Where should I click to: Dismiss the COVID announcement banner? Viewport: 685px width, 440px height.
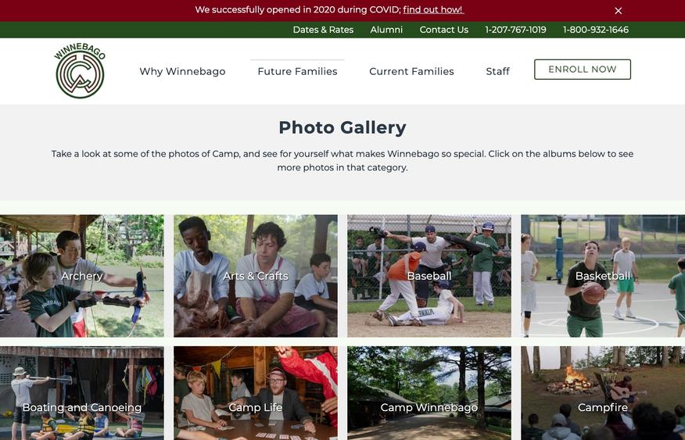point(619,10)
